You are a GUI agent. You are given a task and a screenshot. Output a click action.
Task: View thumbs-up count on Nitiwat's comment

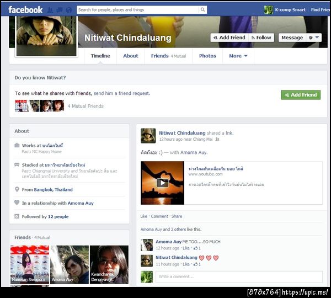197,264
